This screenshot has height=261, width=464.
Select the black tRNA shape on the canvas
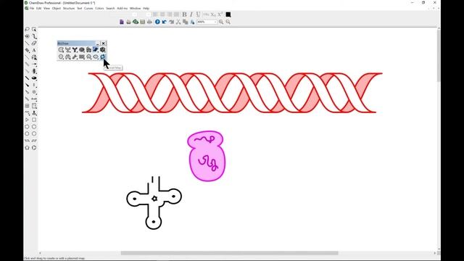154,203
